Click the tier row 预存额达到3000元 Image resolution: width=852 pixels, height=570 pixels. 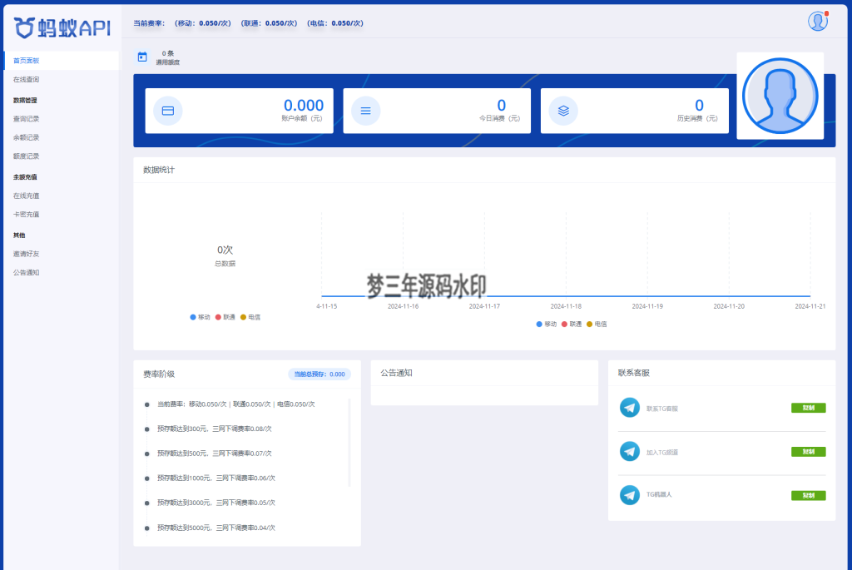pyautogui.click(x=215, y=503)
